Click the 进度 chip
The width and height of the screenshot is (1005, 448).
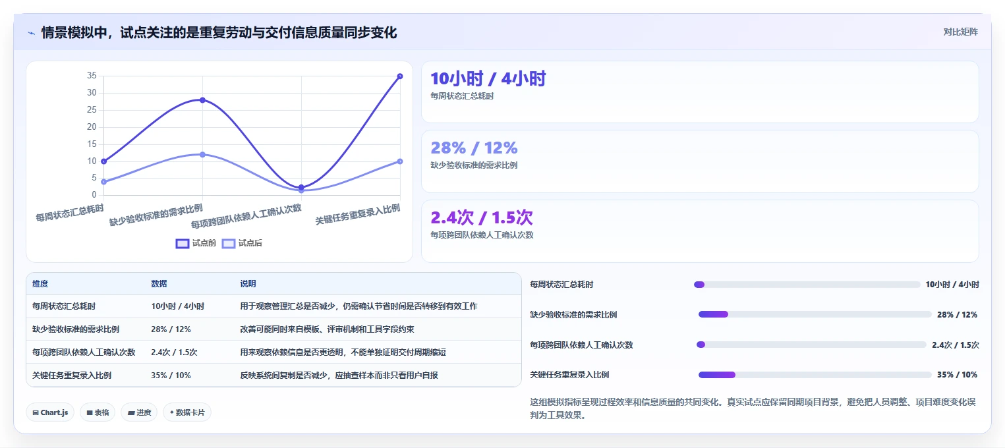click(x=139, y=412)
